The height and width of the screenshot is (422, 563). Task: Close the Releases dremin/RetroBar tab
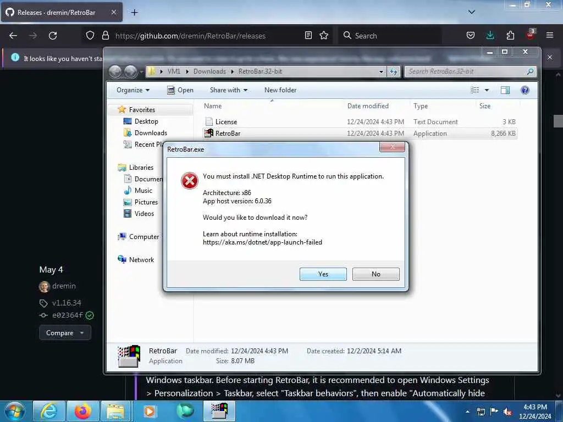point(113,12)
